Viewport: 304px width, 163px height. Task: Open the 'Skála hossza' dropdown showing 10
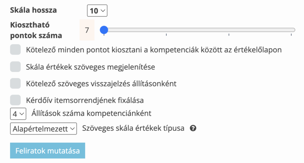click(x=97, y=11)
